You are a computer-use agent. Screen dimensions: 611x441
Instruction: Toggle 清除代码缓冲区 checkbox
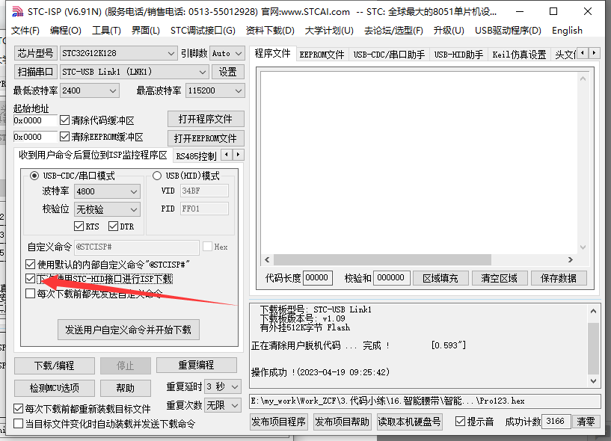point(64,120)
